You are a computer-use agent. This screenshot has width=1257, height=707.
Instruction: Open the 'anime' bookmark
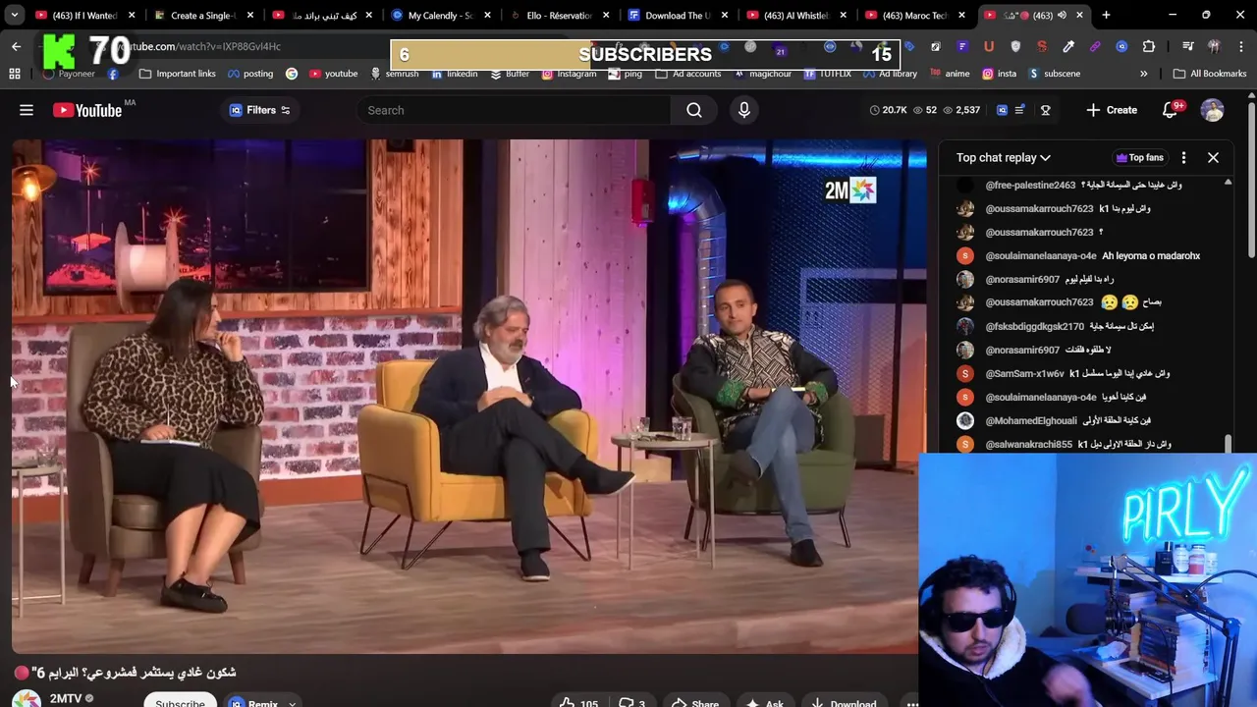pos(950,74)
